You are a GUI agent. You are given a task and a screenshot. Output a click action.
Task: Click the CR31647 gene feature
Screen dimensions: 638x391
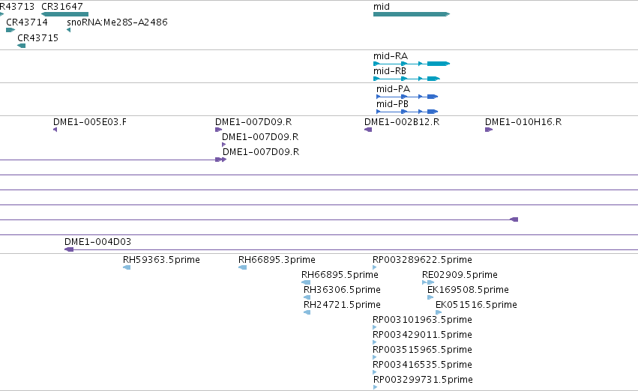(x=64, y=14)
